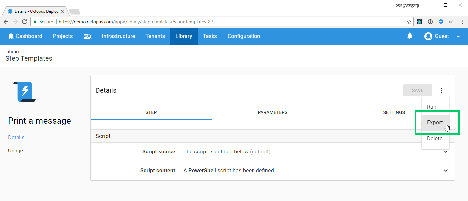Choose Run from the overflow menu
The height and width of the screenshot is (201, 468).
tap(435, 107)
